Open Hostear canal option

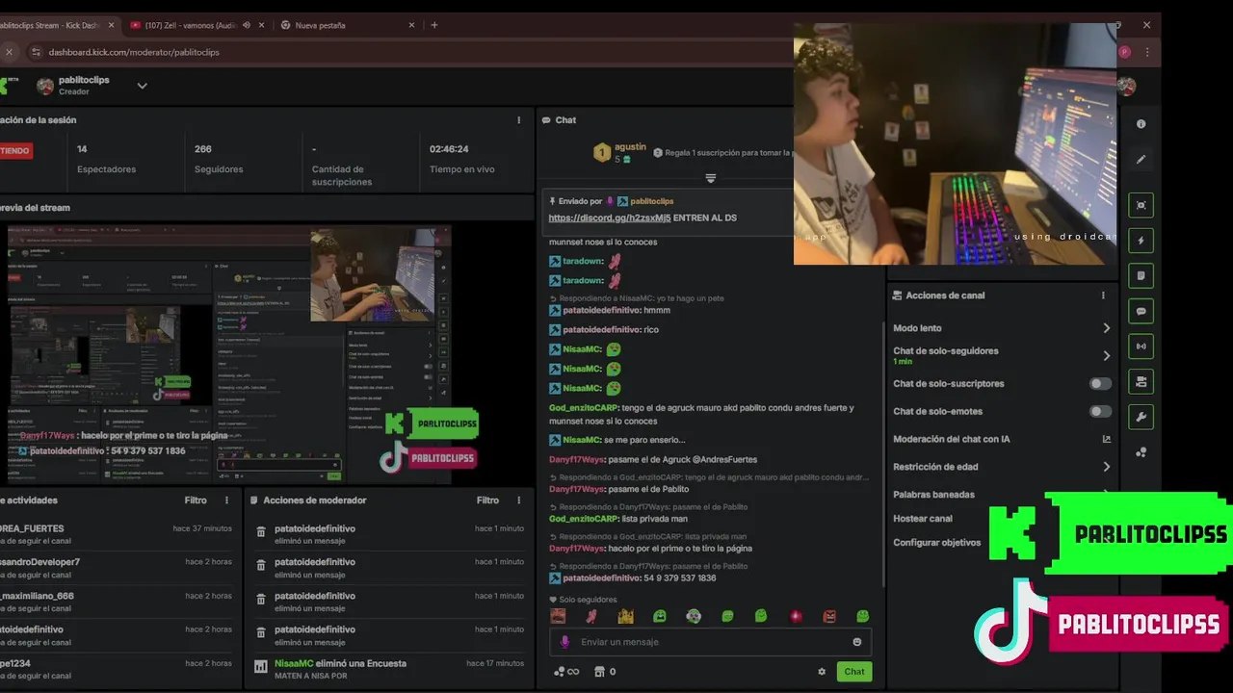tap(922, 519)
